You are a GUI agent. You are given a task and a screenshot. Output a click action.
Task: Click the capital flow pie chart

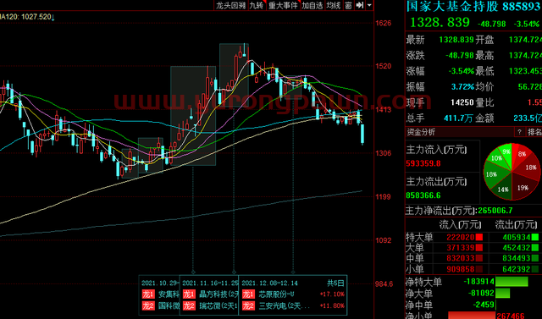pos(512,172)
